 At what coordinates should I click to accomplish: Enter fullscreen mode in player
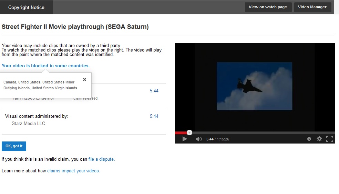point(330,139)
